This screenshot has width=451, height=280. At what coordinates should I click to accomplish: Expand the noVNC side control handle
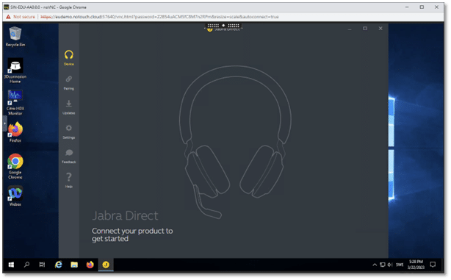[4, 123]
